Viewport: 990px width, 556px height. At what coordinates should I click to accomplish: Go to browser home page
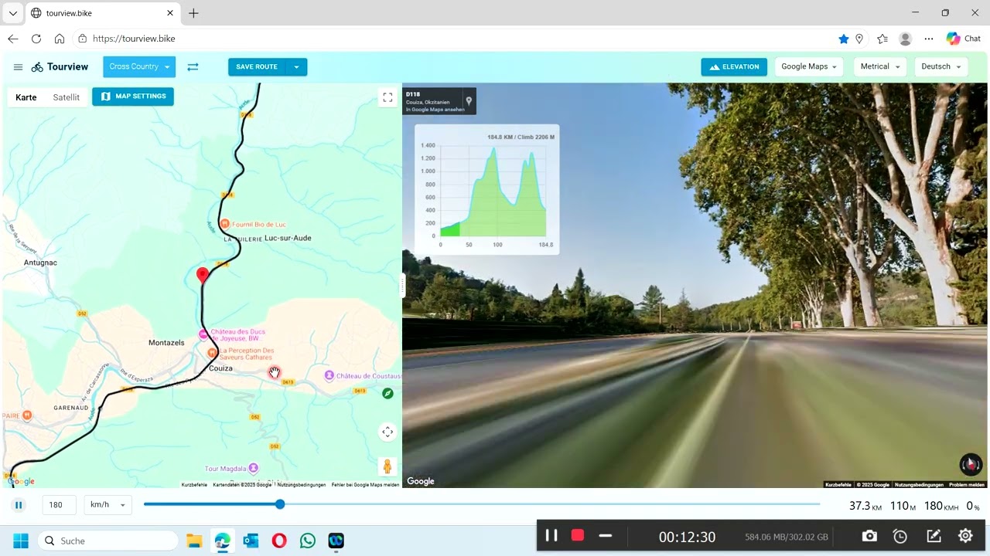click(x=60, y=39)
